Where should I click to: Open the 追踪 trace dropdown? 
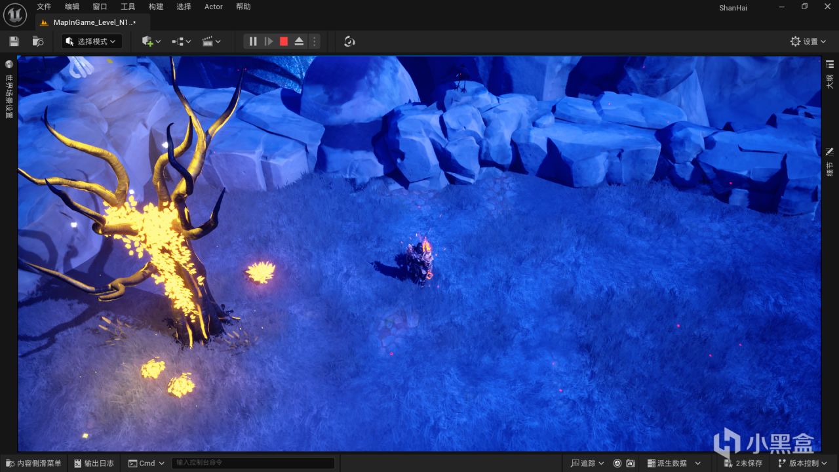pos(587,463)
